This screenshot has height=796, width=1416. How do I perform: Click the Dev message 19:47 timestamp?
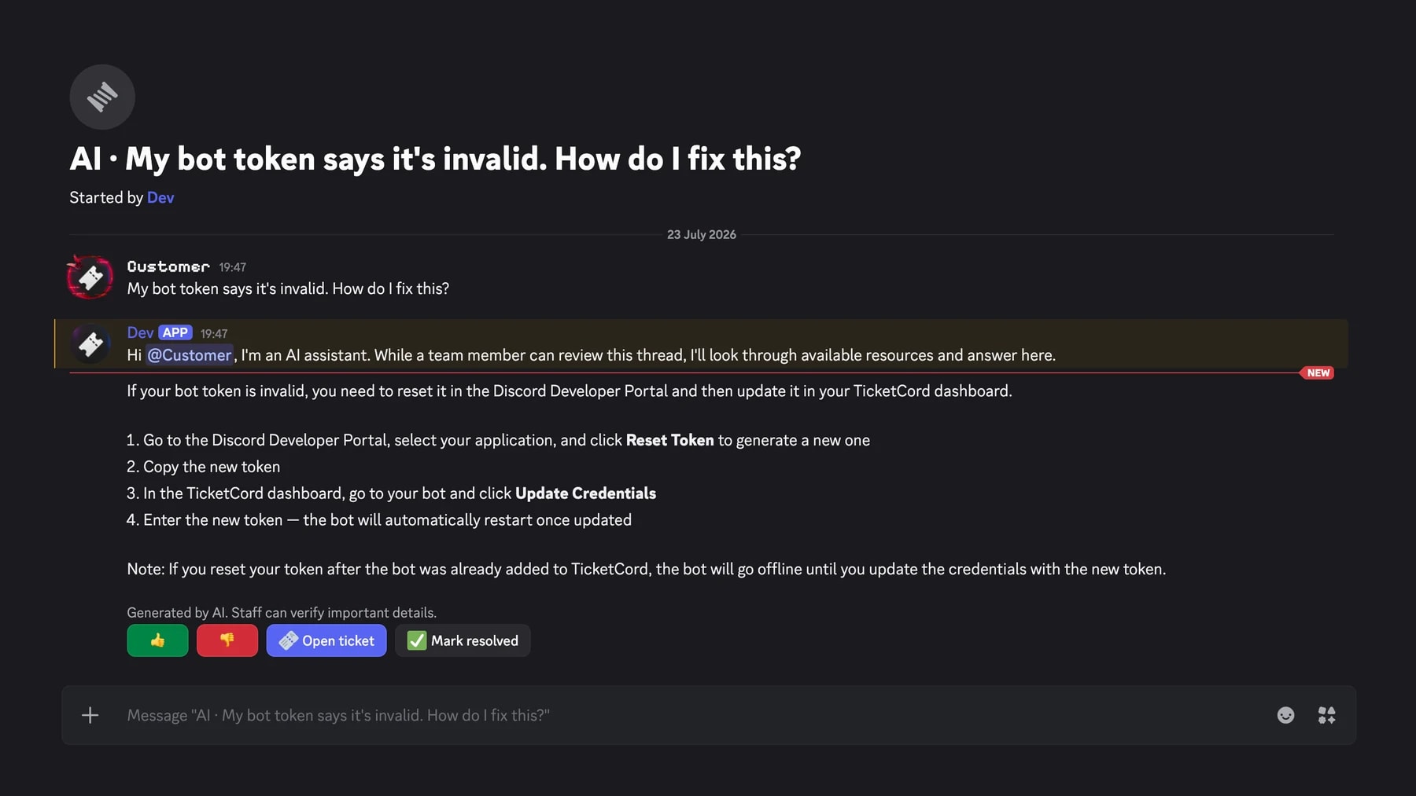[214, 333]
